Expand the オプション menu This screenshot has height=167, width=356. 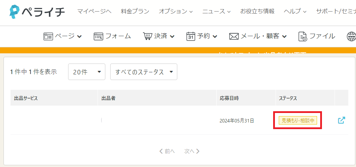tap(176, 12)
